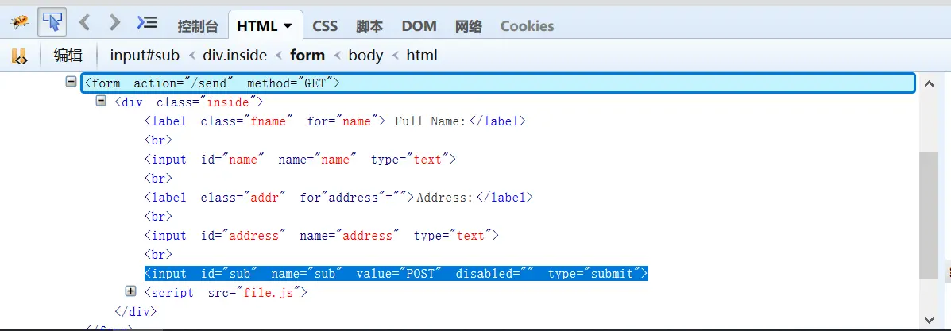Switch to the CSS tab
Viewport: 951px width, 331px height.
pyautogui.click(x=325, y=26)
